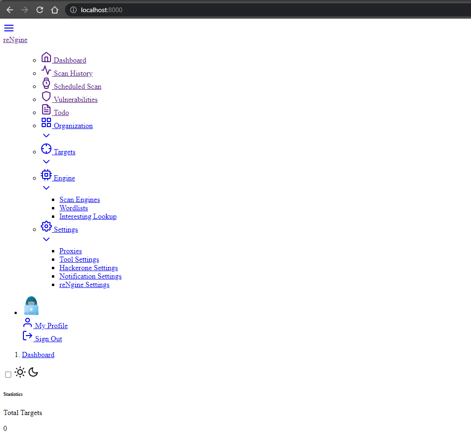This screenshot has width=471, height=444.
Task: Click the moon dark-mode icon
Action: pos(33,372)
